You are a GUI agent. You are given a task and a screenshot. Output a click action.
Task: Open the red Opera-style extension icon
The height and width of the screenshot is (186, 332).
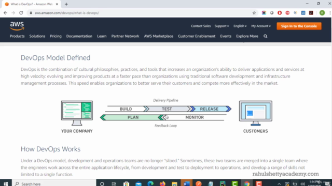point(280,13)
